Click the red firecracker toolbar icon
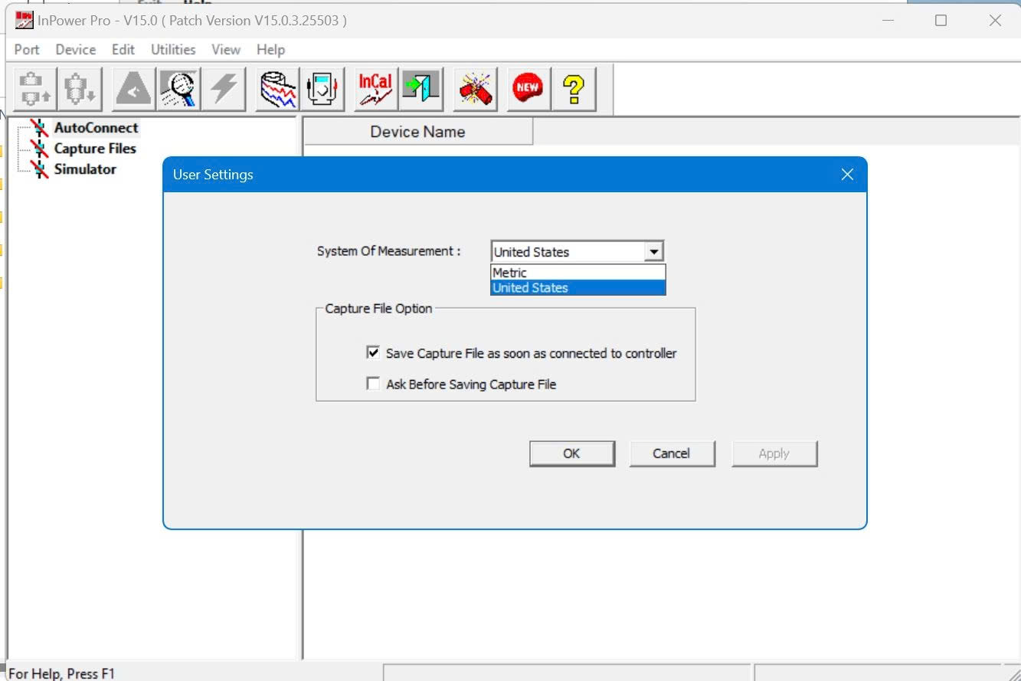The image size is (1021, 681). (x=476, y=89)
